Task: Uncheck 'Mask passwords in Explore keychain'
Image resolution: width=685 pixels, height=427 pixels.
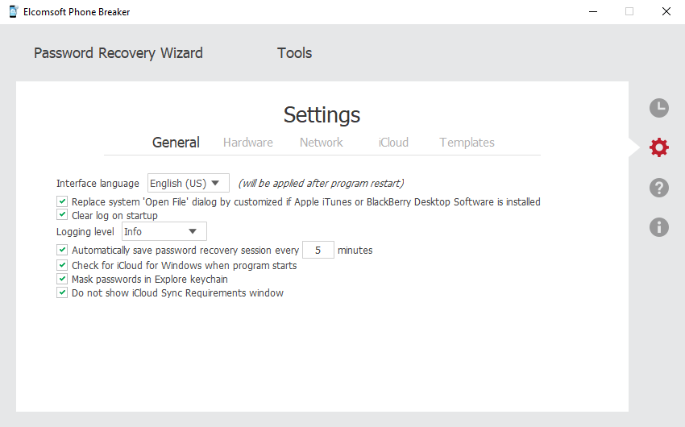Action: [x=62, y=279]
